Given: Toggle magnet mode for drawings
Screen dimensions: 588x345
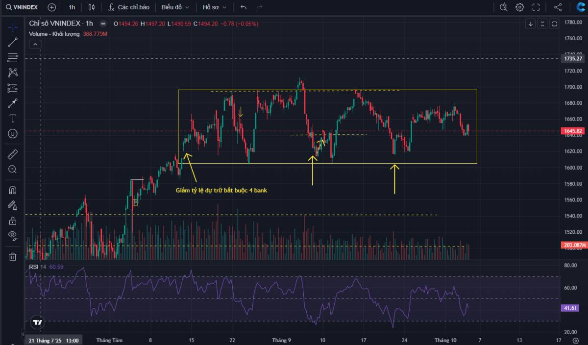Looking at the screenshot, I should click(13, 190).
